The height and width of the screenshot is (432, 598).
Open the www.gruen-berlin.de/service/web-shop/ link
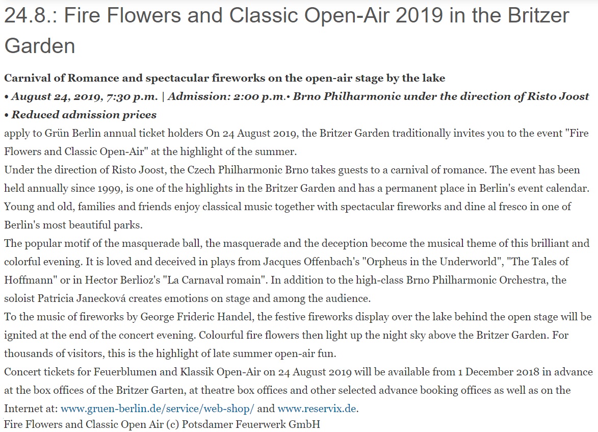[157, 409]
